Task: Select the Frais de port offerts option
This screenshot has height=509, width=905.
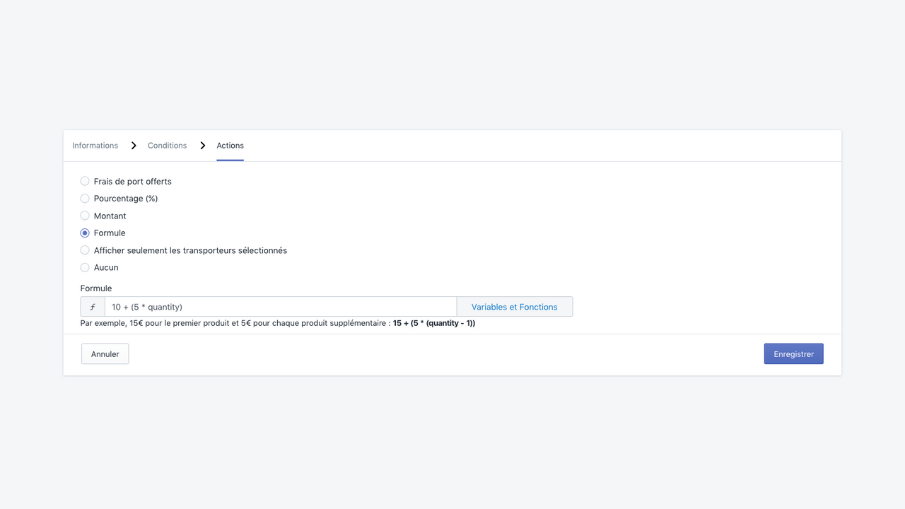Action: coord(85,182)
